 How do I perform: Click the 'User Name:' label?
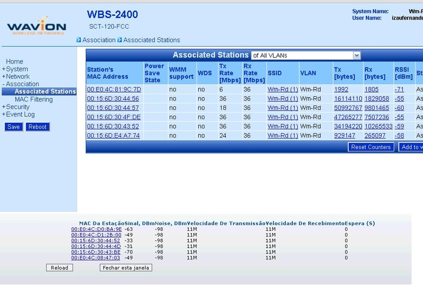tap(367, 18)
